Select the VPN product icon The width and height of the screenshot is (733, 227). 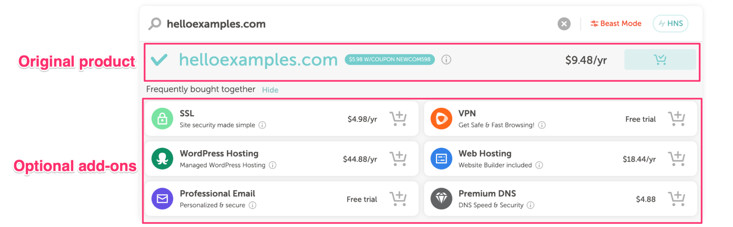(x=441, y=118)
